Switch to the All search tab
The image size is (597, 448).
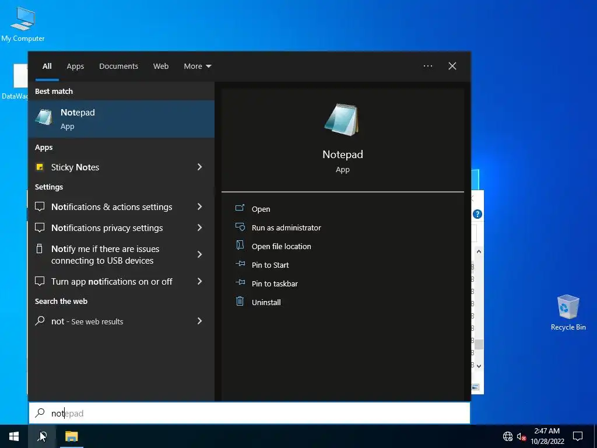point(47,66)
